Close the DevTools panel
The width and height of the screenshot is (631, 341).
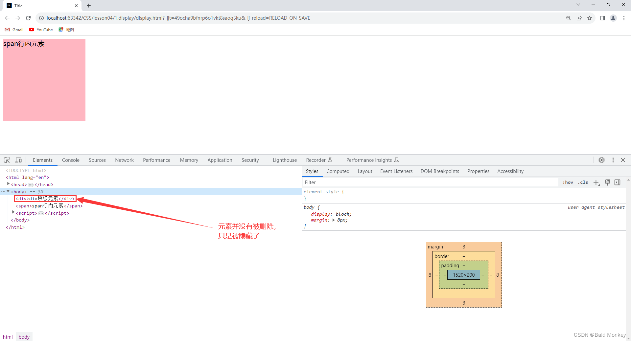coord(623,160)
